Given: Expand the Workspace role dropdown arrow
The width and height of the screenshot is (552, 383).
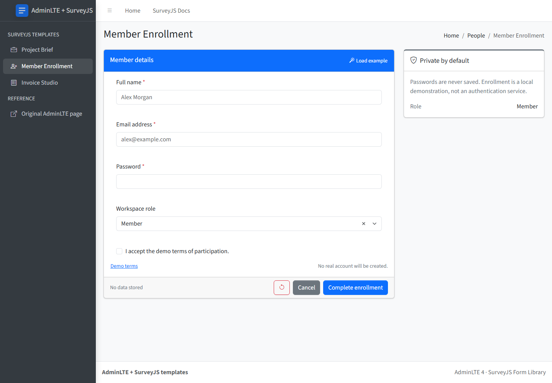Looking at the screenshot, I should [375, 224].
